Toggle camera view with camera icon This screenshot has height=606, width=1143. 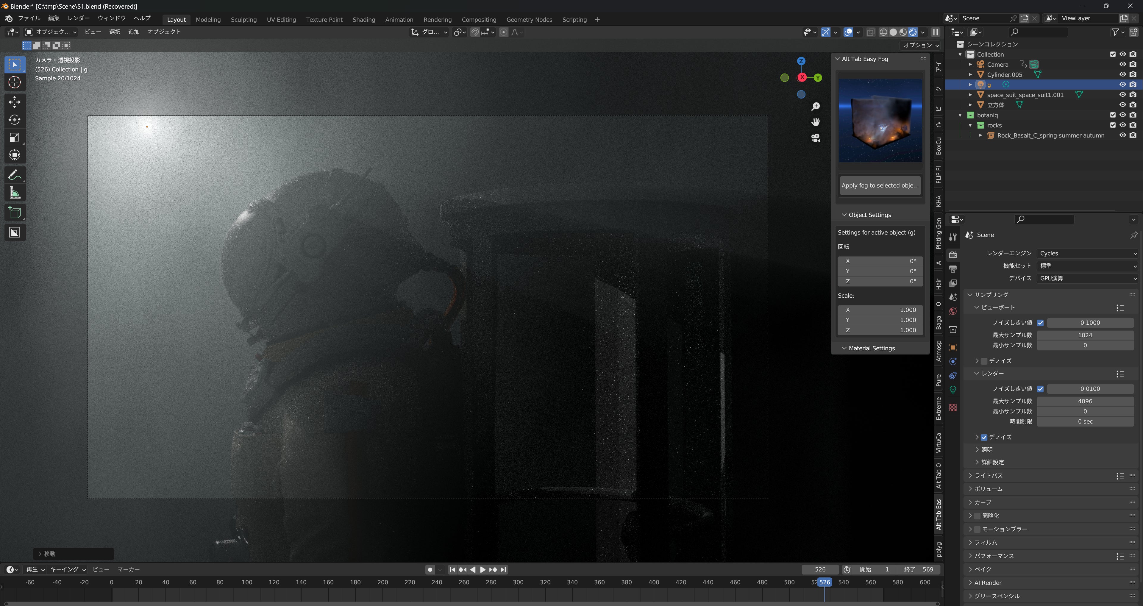point(816,138)
